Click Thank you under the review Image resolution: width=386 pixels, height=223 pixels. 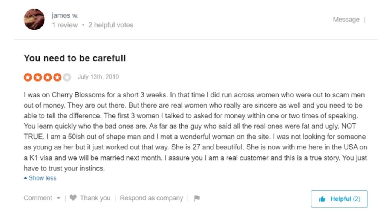point(95,198)
